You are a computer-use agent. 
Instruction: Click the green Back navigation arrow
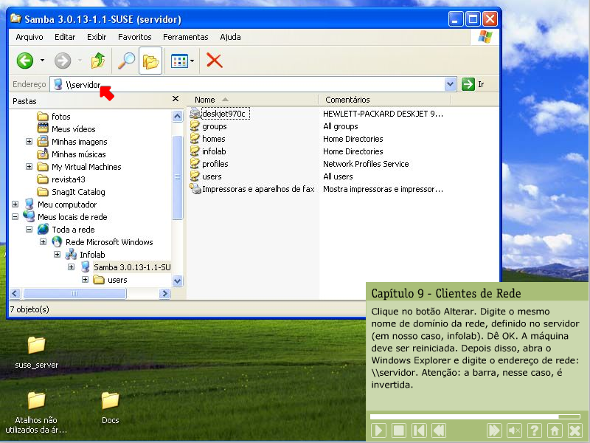[25, 61]
